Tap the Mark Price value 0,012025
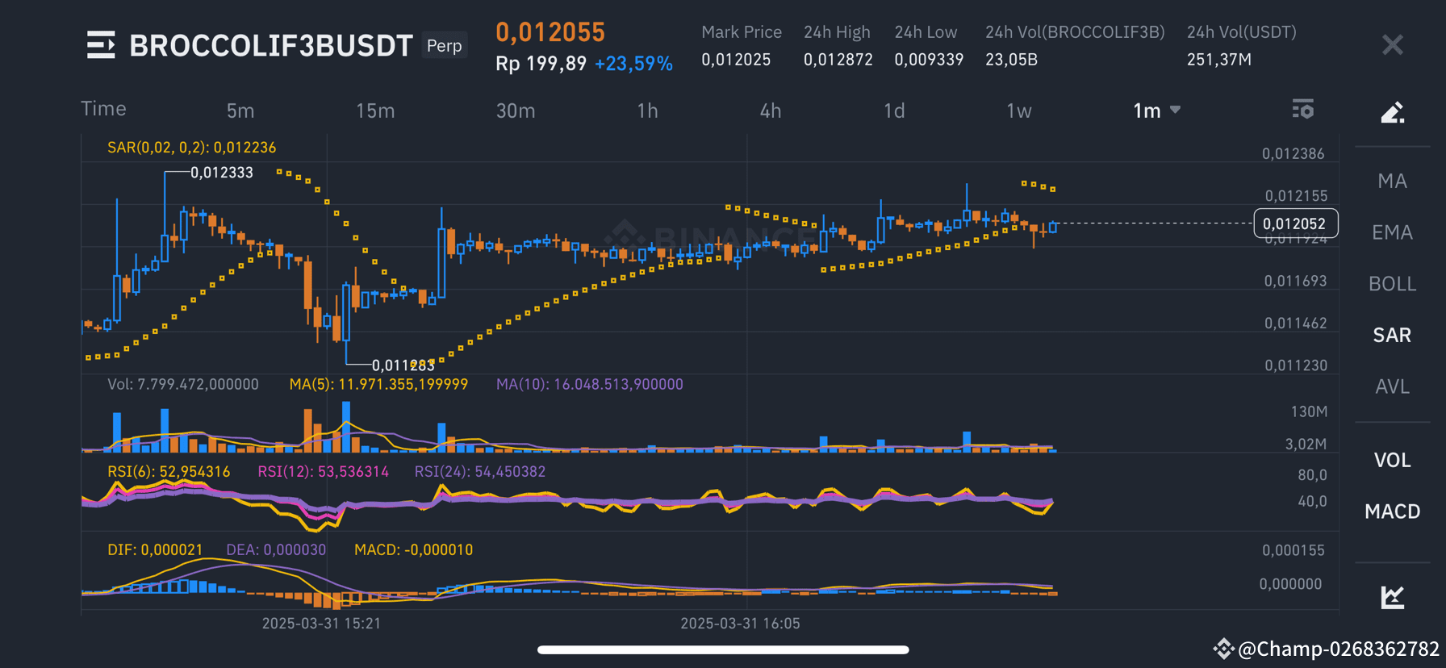1446x668 pixels. [736, 60]
